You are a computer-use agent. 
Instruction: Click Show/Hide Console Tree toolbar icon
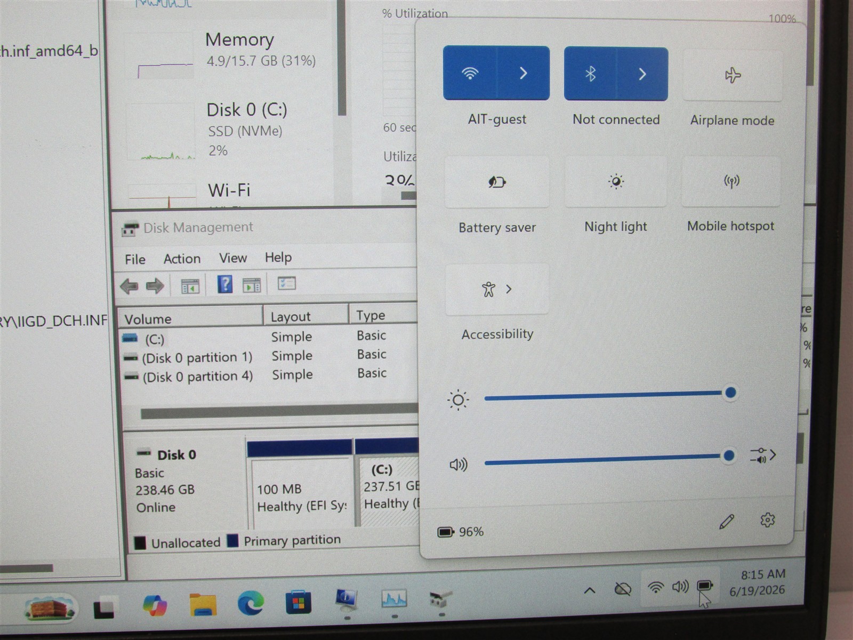pyautogui.click(x=190, y=286)
